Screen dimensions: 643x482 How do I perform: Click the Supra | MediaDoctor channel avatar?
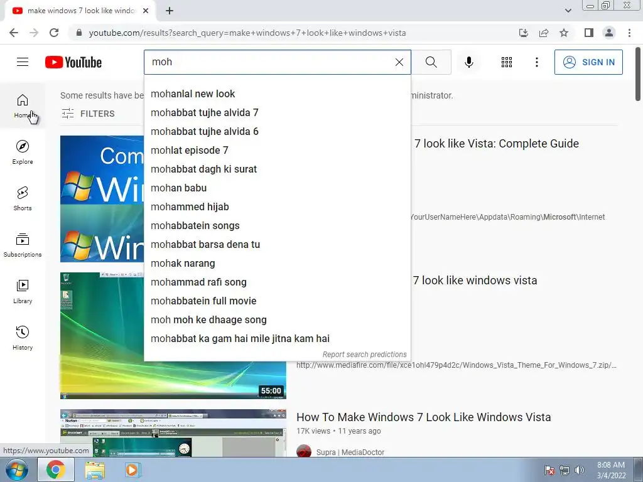[304, 451]
